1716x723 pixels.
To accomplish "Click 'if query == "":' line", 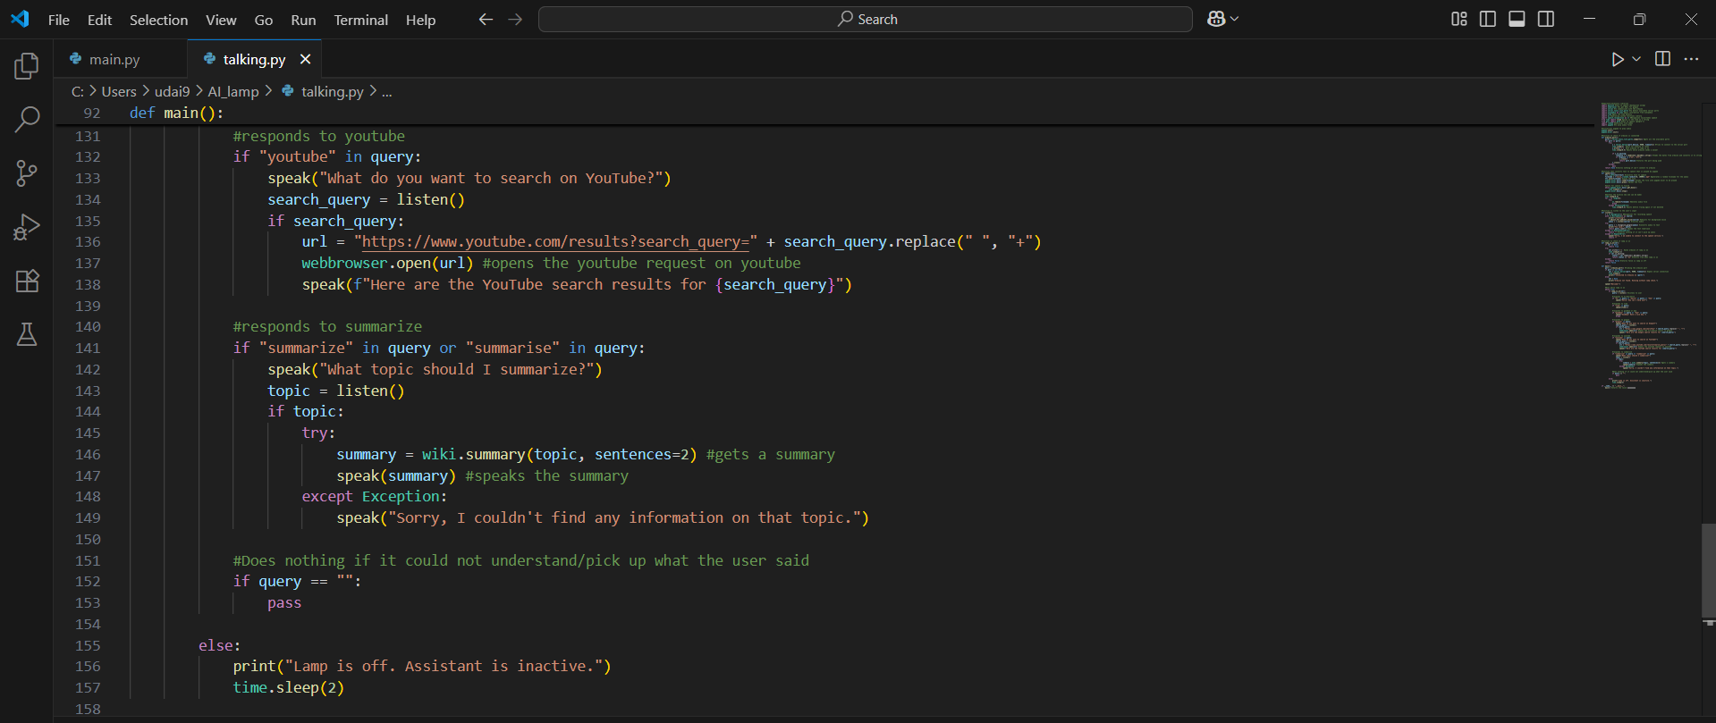I will tap(297, 581).
